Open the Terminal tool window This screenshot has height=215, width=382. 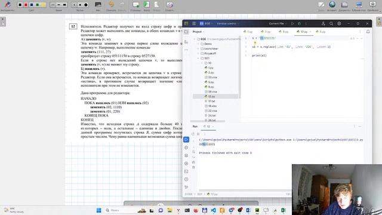click(186, 171)
